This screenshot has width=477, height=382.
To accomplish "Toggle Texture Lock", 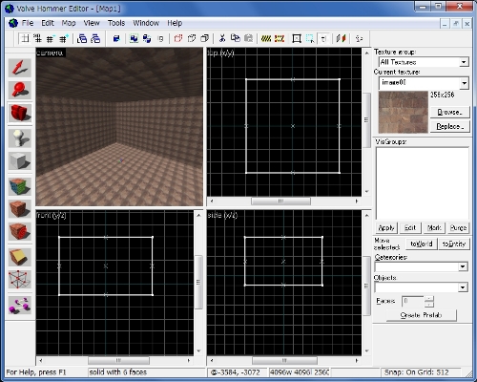I will 323,39.
